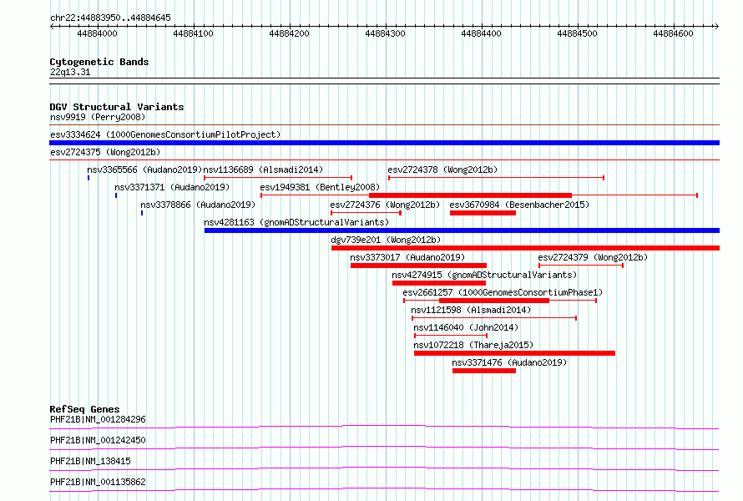743x501 pixels.
Task: Open nsv4274915 (gnomADStructuralVariants) label
Action: 484,275
